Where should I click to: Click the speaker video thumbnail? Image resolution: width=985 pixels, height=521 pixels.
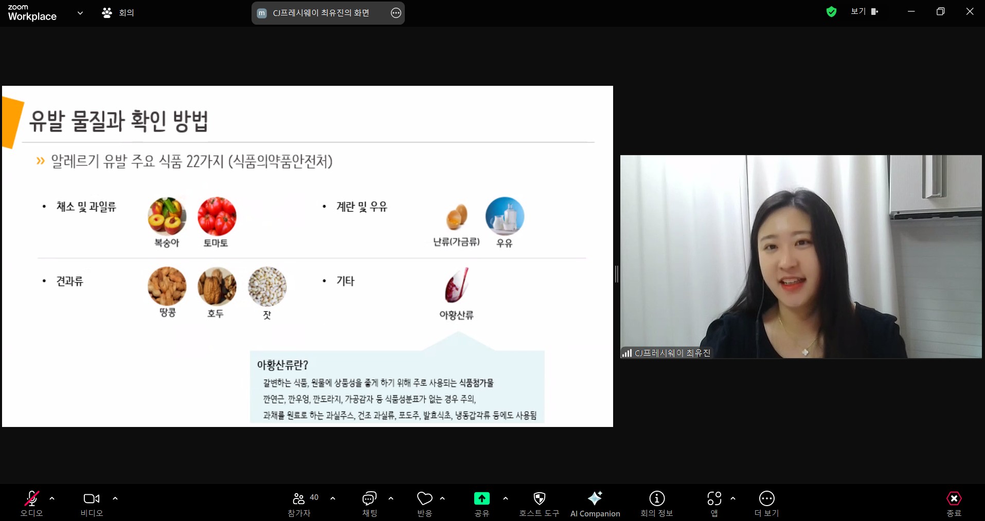(801, 256)
